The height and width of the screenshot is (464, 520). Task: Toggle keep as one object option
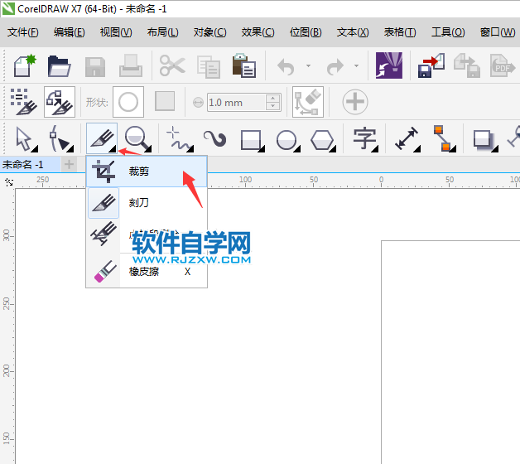24,102
